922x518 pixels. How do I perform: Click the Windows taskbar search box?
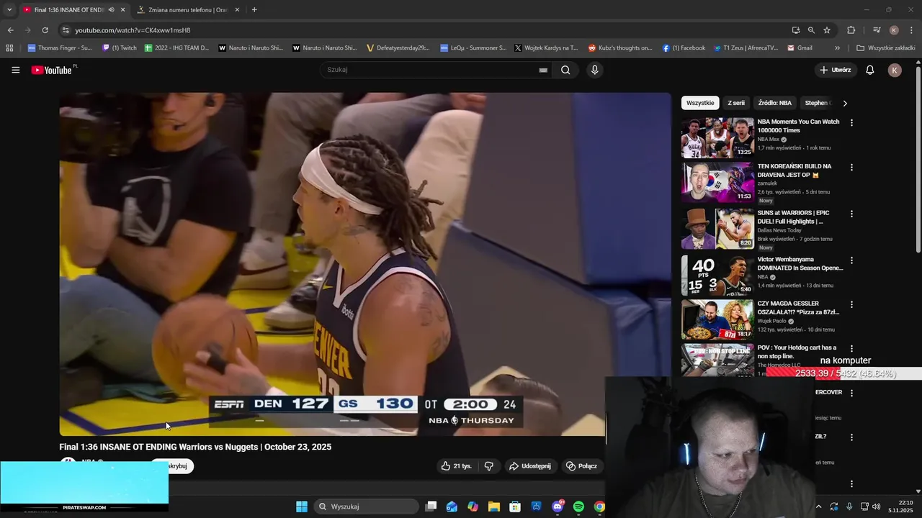pos(367,506)
